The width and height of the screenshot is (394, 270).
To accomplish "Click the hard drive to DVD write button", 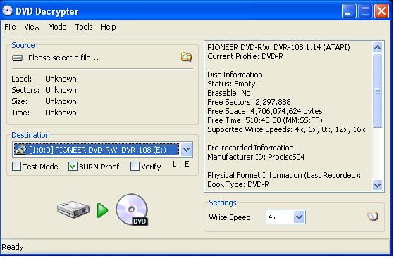I will coord(102,210).
